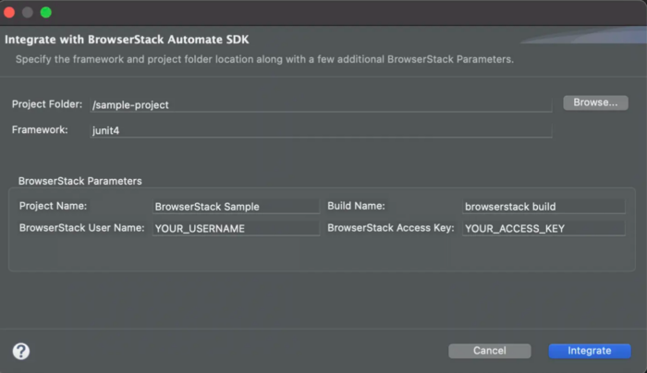The width and height of the screenshot is (647, 373).
Task: Click the green maximize window button
Action: [46, 12]
